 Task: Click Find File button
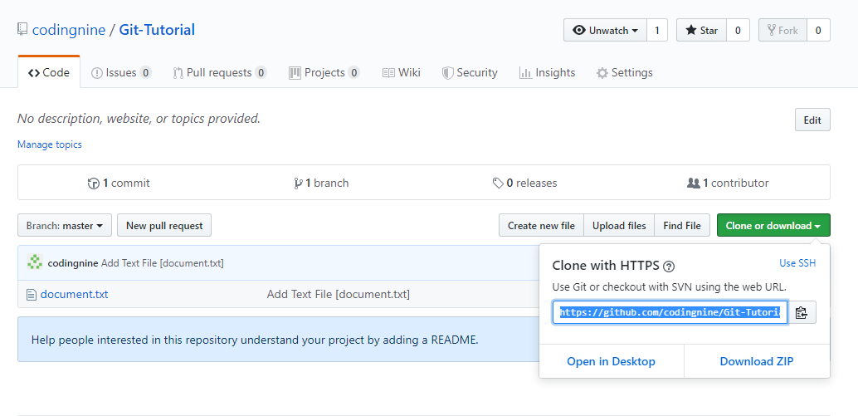pos(682,226)
